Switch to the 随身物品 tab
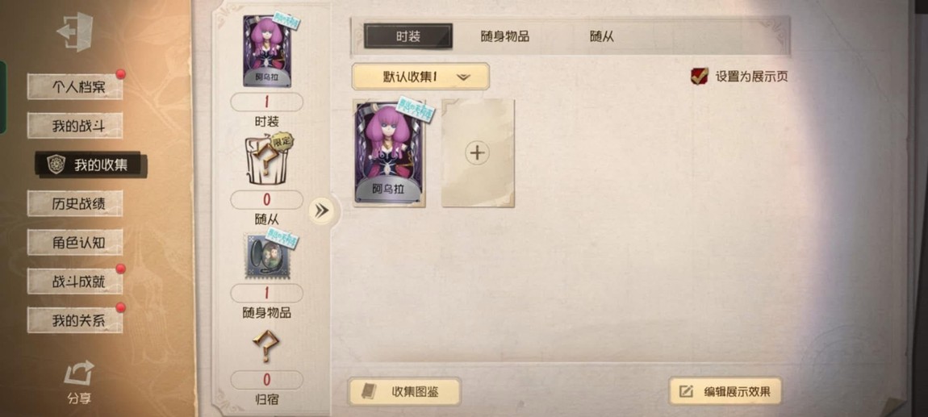 tap(505, 36)
